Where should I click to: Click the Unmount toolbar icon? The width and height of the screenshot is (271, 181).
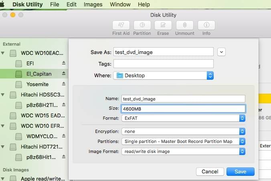coord(185,25)
